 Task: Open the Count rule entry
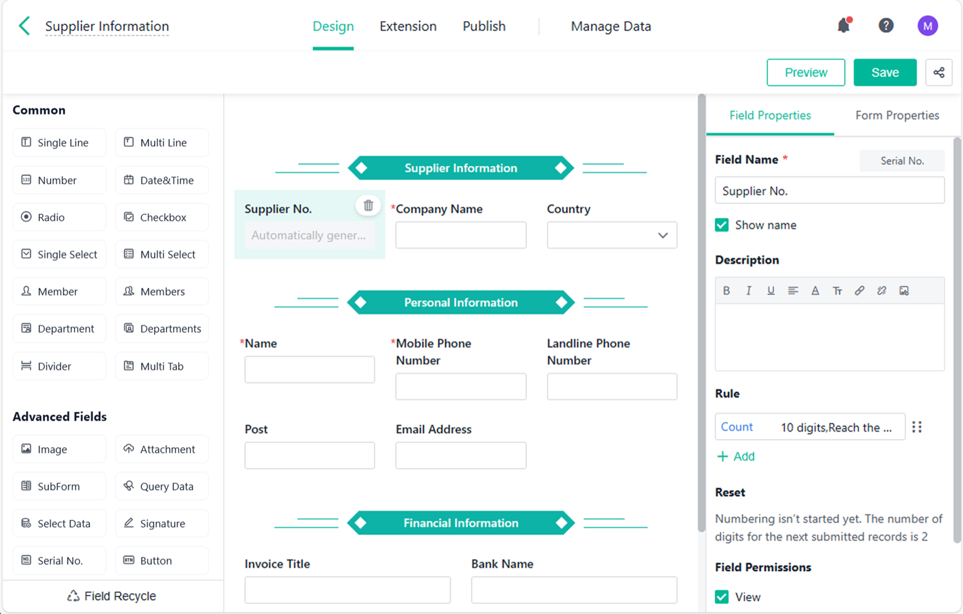810,427
